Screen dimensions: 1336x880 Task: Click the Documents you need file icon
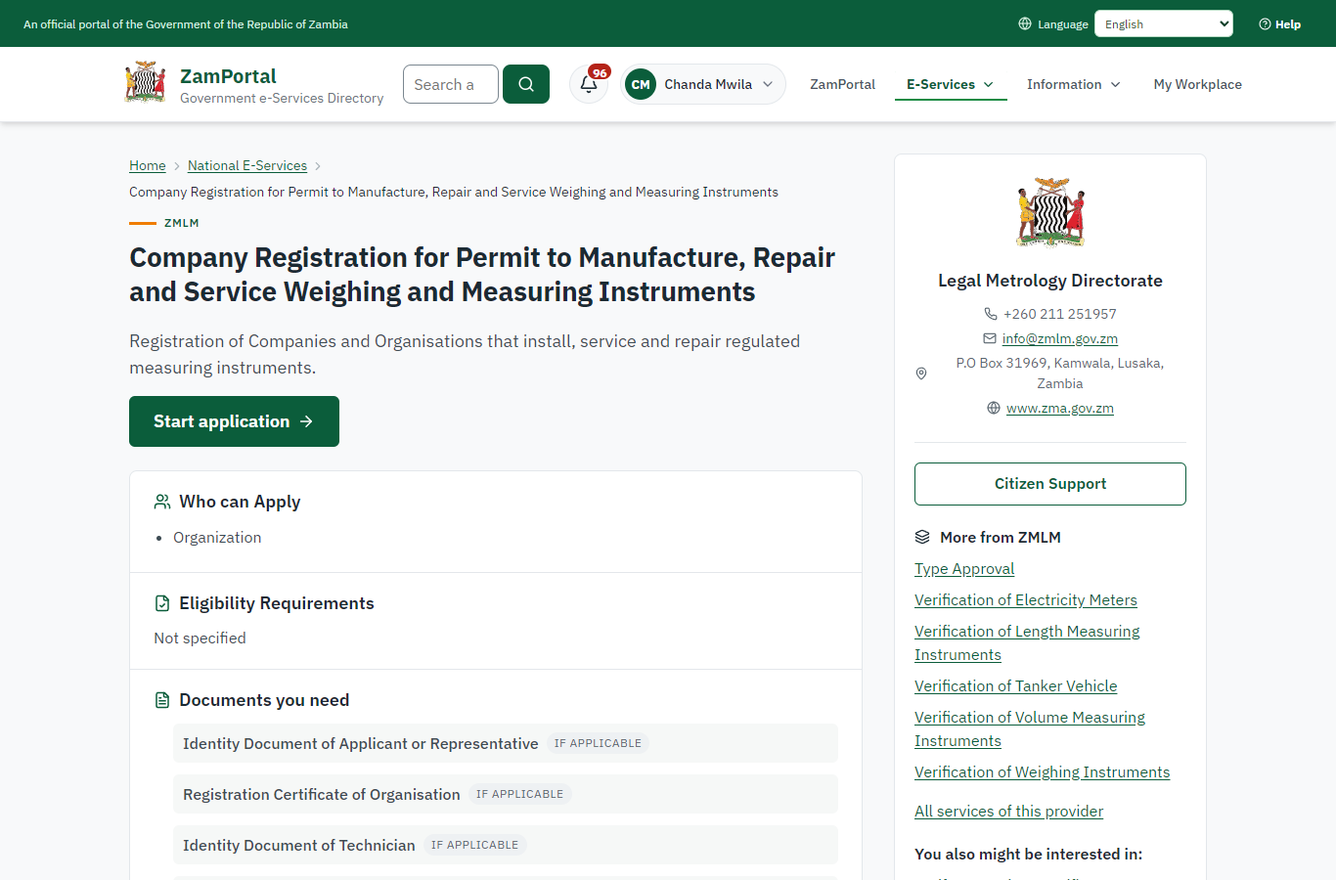click(162, 700)
